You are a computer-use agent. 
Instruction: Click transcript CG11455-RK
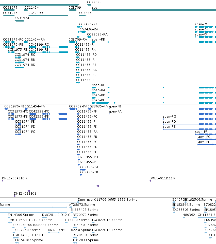pyautogui.click(x=85, y=49)
